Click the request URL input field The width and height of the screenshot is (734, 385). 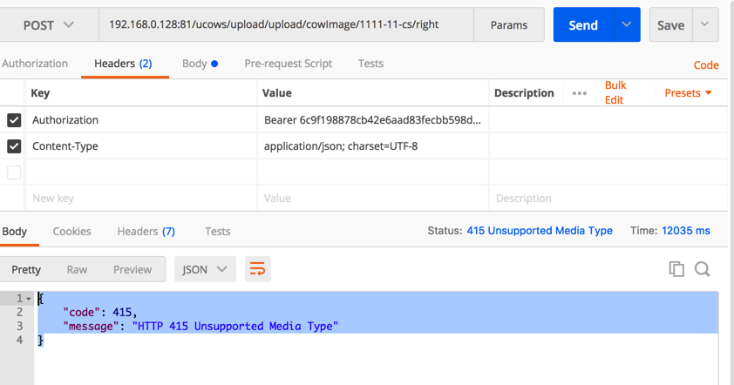(x=286, y=25)
